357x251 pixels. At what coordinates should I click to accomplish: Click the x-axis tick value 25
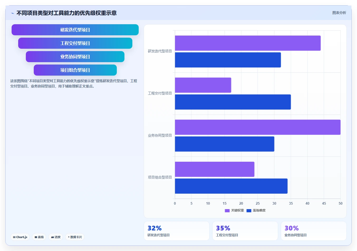258,203
